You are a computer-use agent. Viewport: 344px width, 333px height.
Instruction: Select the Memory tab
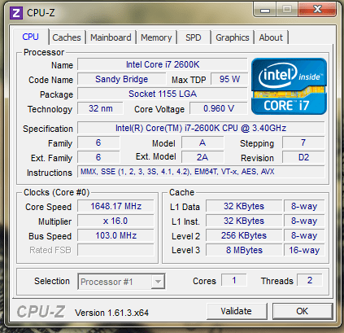pyautogui.click(x=156, y=37)
